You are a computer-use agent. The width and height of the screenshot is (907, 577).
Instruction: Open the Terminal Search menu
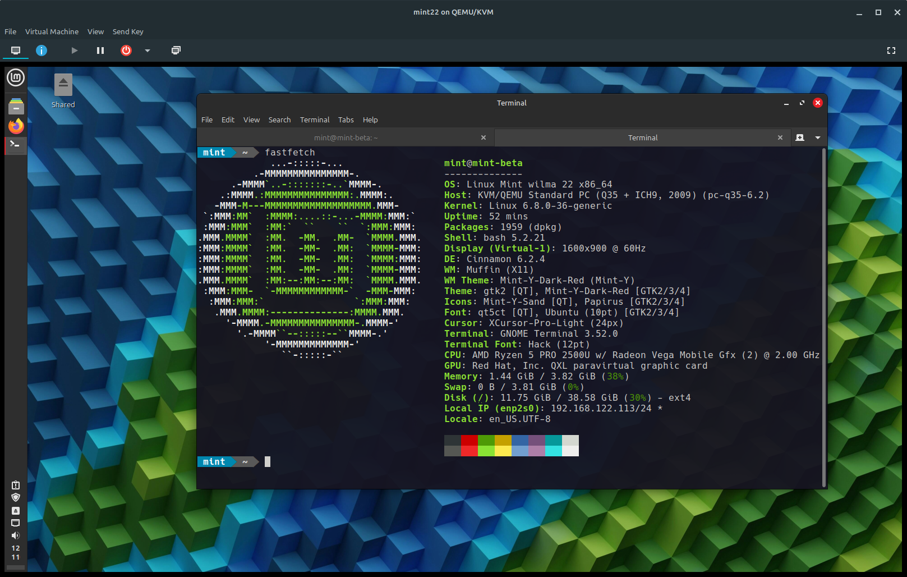[279, 120]
